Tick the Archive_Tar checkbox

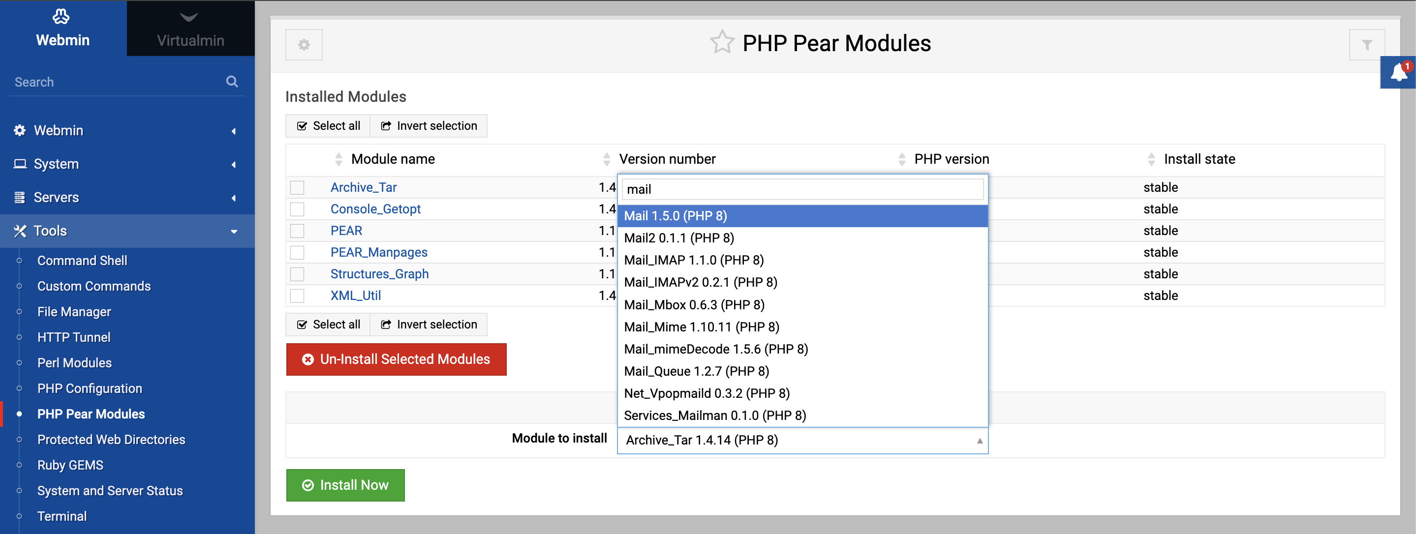click(297, 188)
